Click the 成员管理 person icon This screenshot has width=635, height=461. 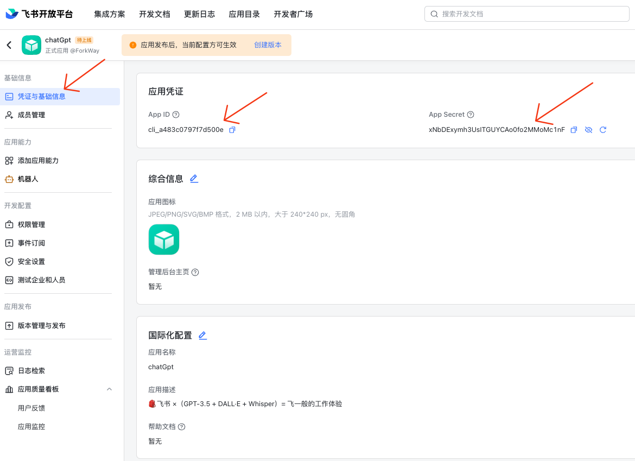[9, 115]
